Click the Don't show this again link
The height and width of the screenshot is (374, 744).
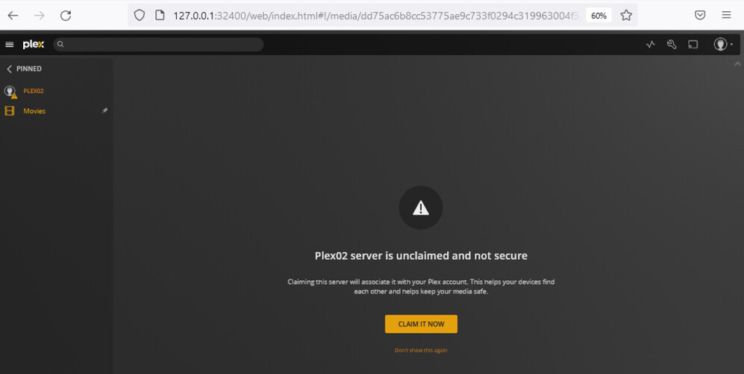(421, 350)
